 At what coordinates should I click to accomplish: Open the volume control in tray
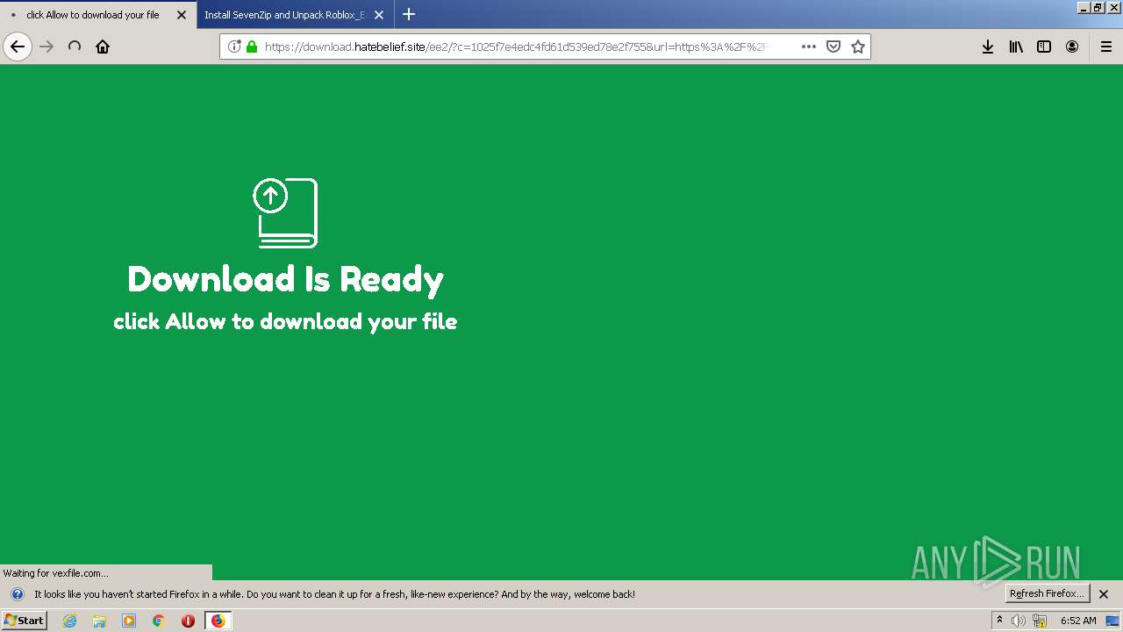click(x=1019, y=621)
